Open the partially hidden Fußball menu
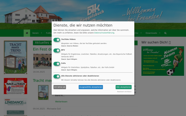 coord(49,33)
